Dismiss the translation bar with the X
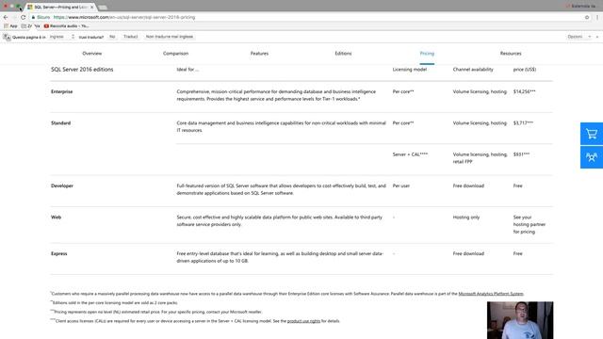 coord(597,37)
